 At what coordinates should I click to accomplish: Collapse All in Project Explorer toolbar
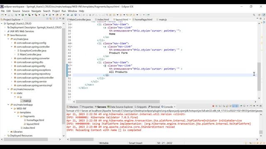(47, 19)
